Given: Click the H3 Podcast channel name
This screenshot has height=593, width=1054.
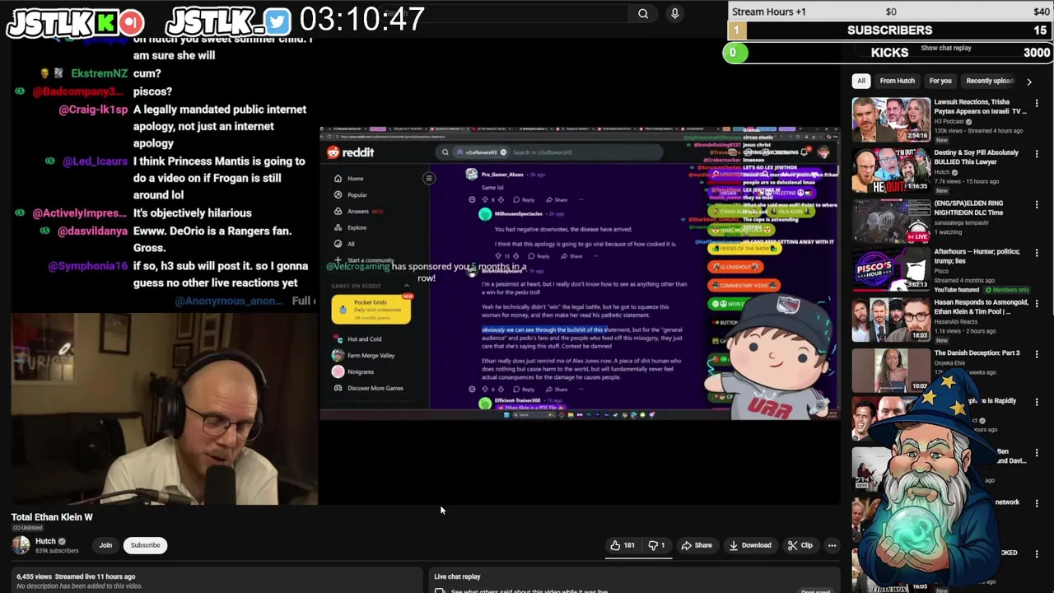Looking at the screenshot, I should click(949, 122).
